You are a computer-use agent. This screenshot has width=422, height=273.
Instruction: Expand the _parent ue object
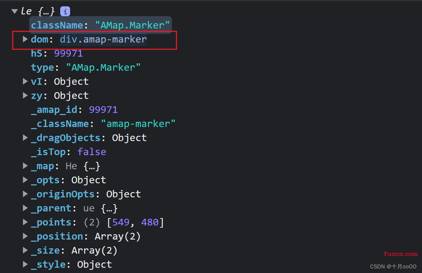[x=25, y=208]
